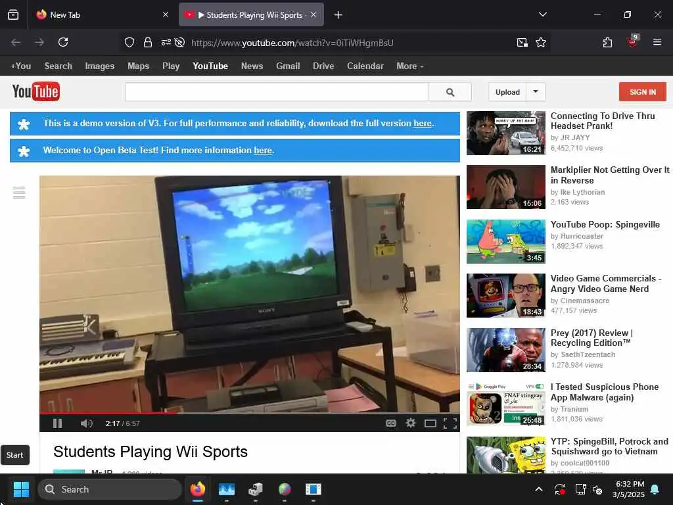The width and height of the screenshot is (673, 505).
Task: Pause the video playback
Action: pos(58,423)
